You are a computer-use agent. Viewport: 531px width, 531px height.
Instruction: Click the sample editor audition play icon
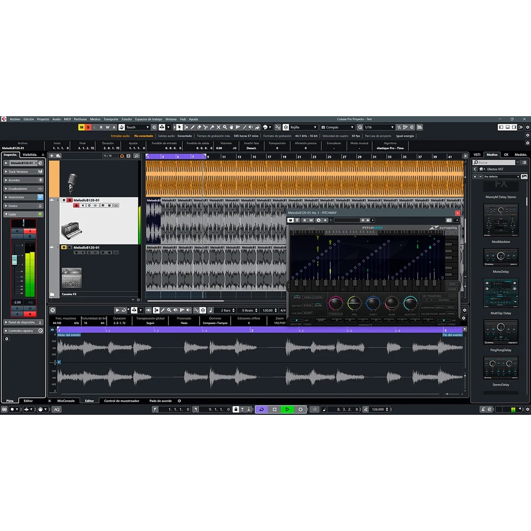point(117,310)
